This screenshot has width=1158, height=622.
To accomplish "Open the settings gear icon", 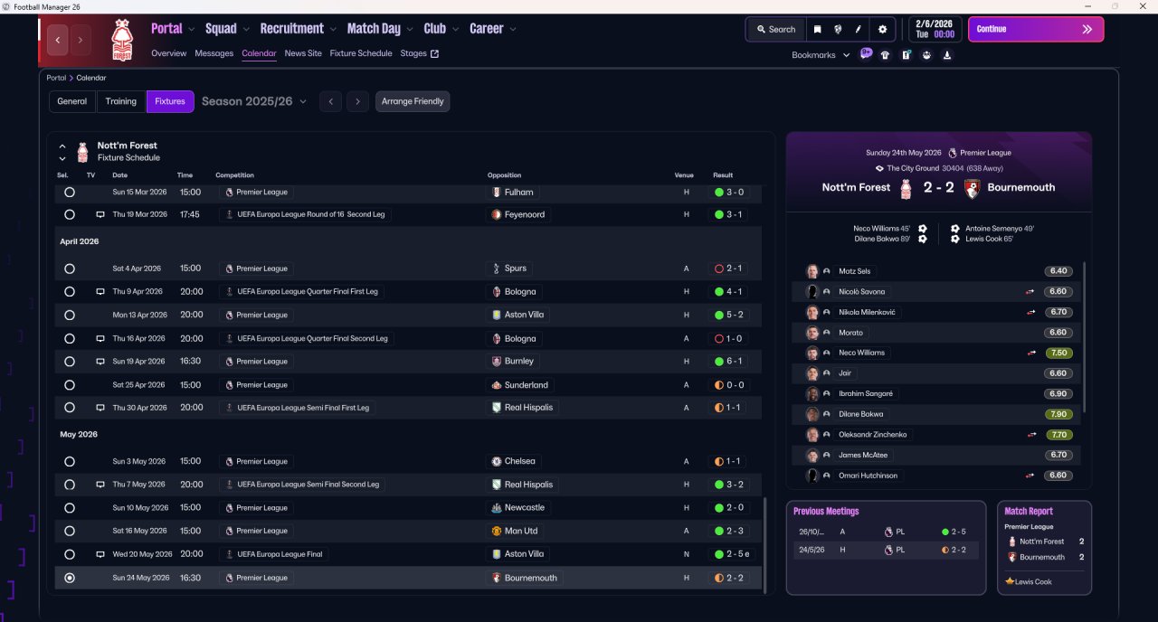I will (x=883, y=29).
